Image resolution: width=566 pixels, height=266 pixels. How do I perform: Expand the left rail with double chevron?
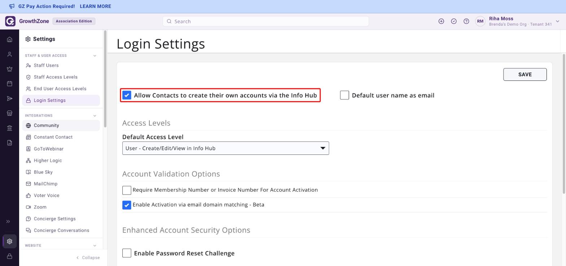point(8,222)
